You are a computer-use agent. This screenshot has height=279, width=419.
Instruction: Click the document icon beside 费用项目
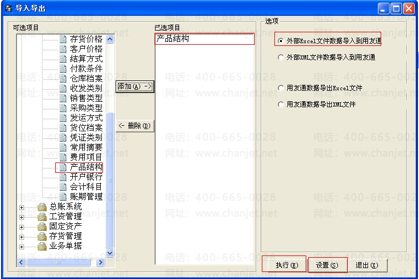click(63, 157)
